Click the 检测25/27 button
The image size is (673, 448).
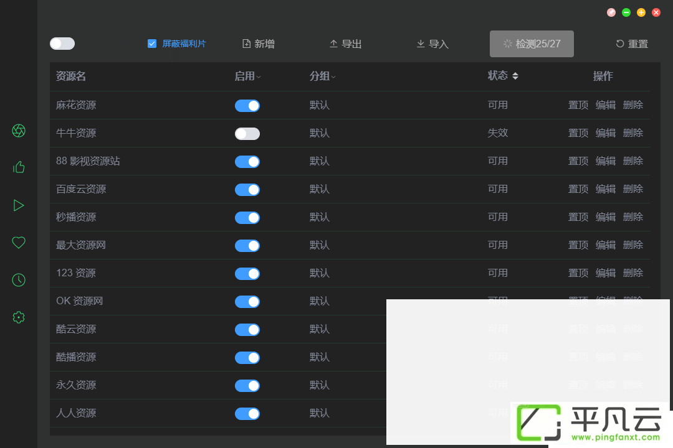[532, 44]
